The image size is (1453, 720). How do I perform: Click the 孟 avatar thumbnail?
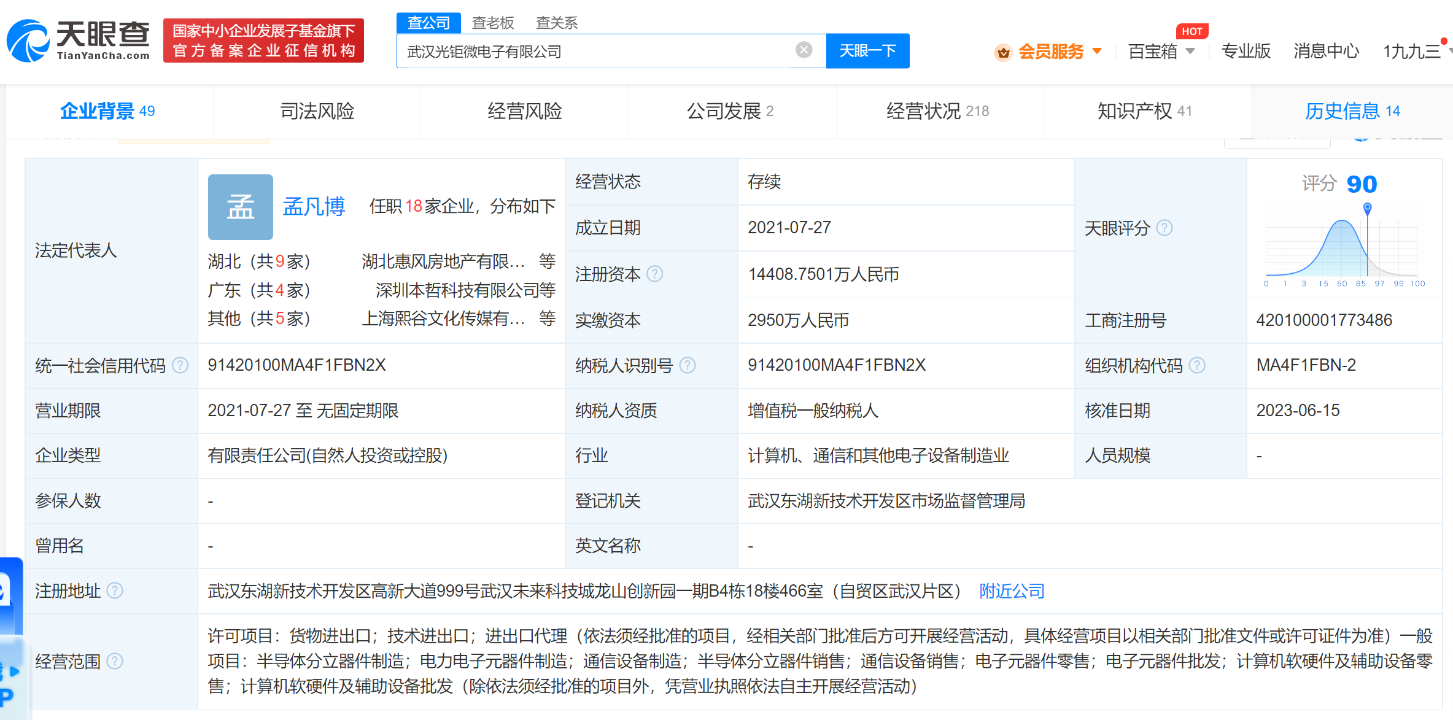point(240,207)
